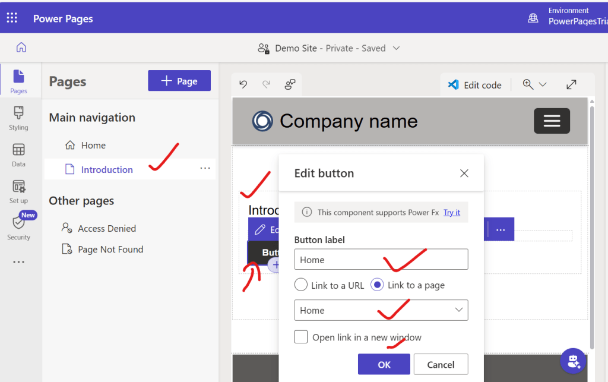Image resolution: width=608 pixels, height=382 pixels.
Task: Open the app launcher waffle icon
Action: [x=12, y=18]
